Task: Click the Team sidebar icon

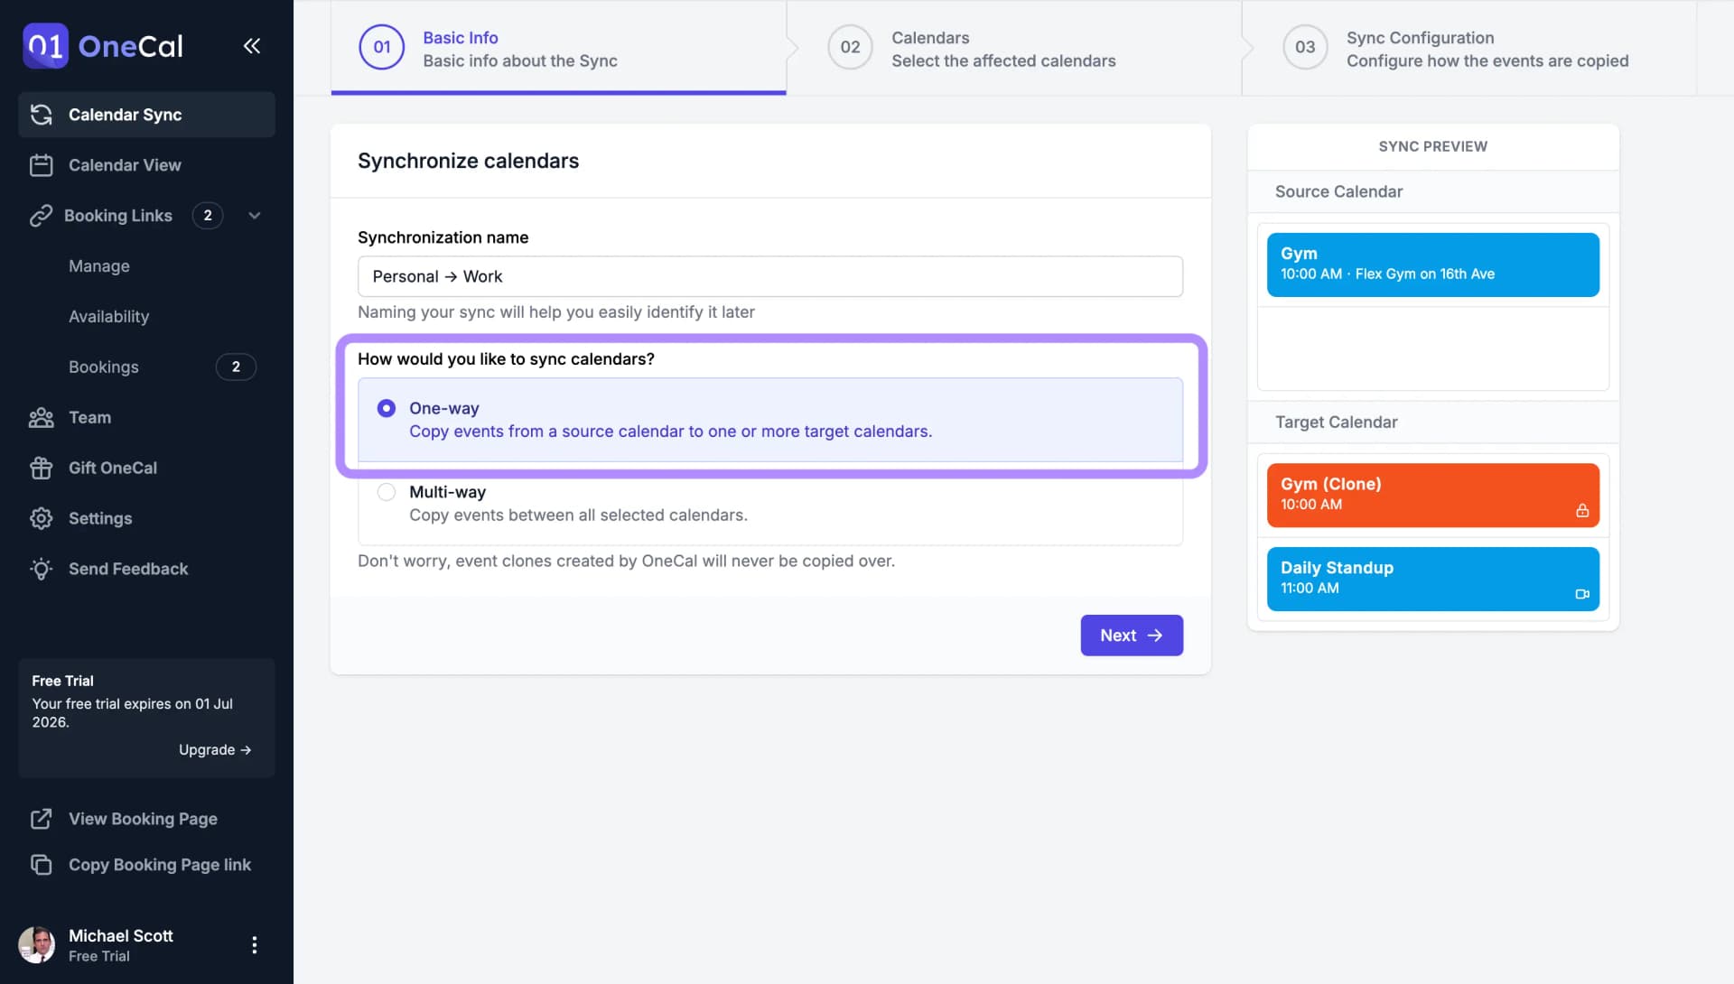Action: point(41,418)
